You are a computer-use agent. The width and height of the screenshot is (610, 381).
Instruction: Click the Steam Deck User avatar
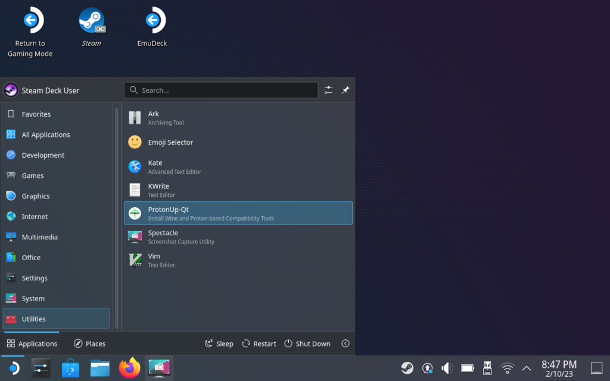[11, 90]
